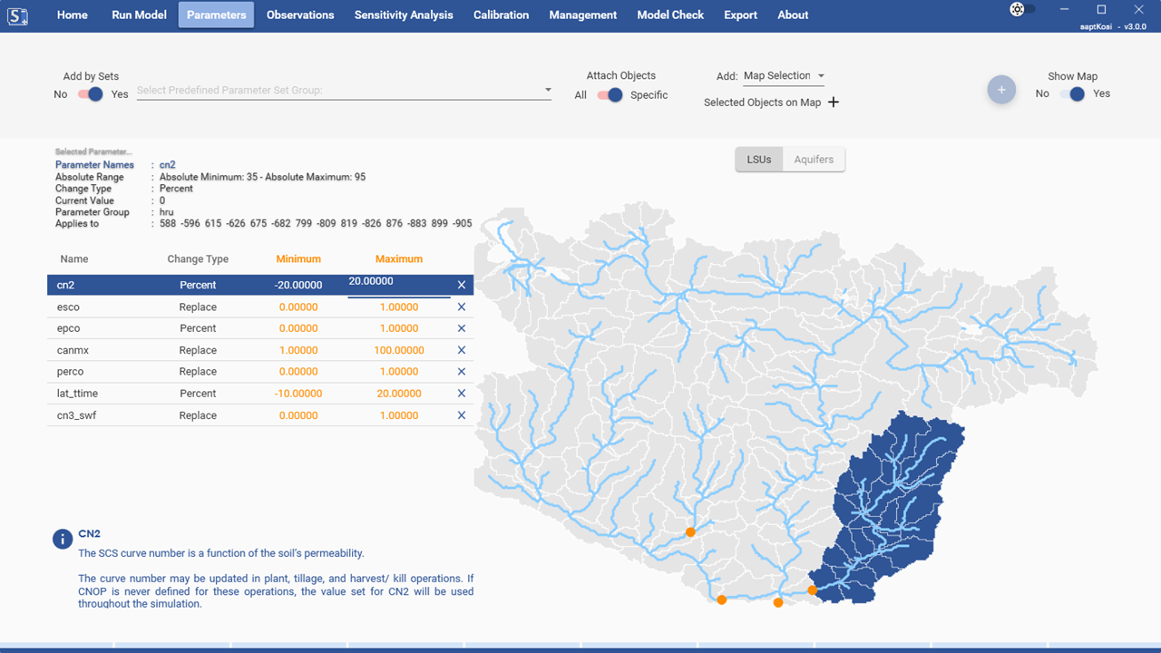Open the Observations page
This screenshot has width=1161, height=653.
(300, 15)
